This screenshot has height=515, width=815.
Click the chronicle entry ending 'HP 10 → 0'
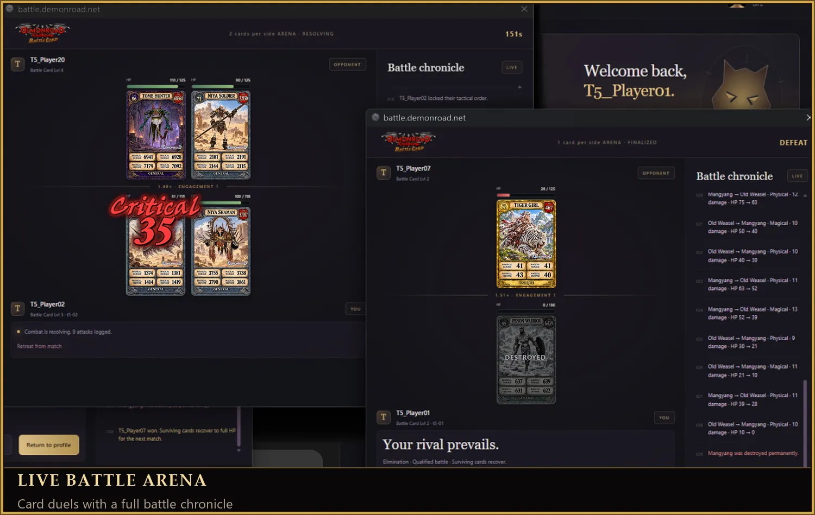pyautogui.click(x=753, y=428)
